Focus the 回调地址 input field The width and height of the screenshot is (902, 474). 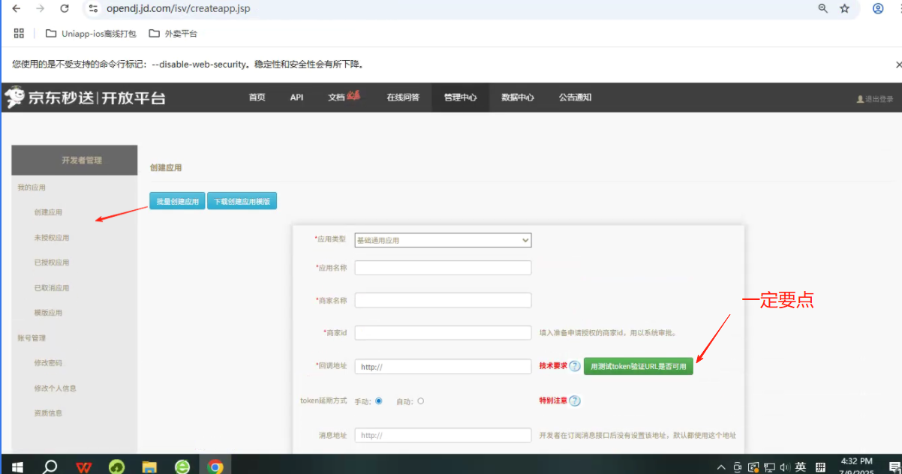[x=443, y=367]
